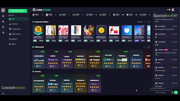Click the Offerwalls section heading
Screen dimensions: 180x101
[x=39, y=47]
